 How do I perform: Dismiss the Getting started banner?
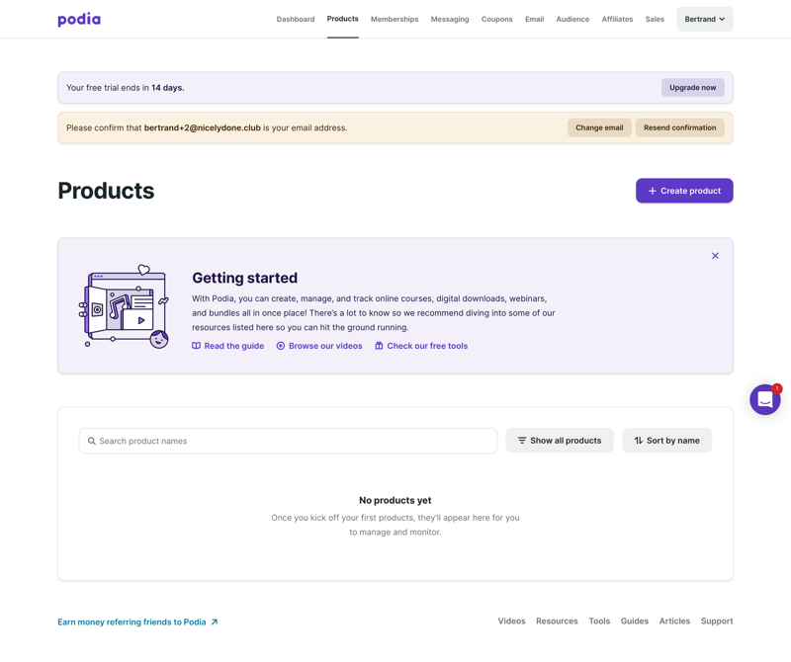click(x=715, y=255)
